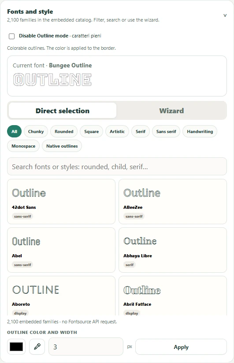Tick the Disable Outline mode checkbox
This screenshot has width=234, height=363.
[x=11, y=36]
